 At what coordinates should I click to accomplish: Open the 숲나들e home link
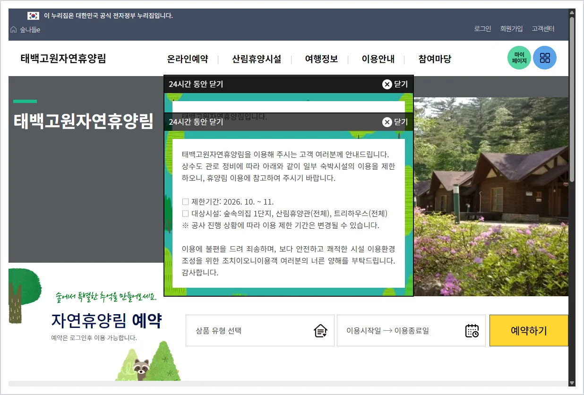pos(30,29)
